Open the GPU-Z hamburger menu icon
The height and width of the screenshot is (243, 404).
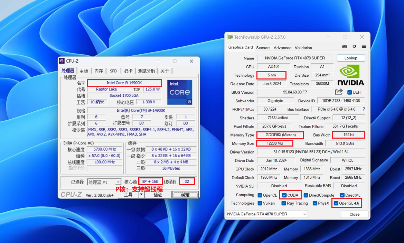coord(364,46)
